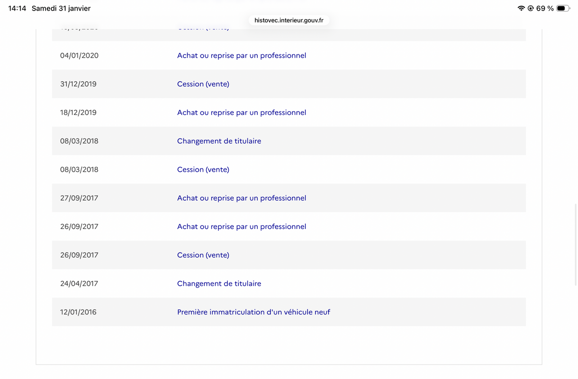This screenshot has height=379, width=578.
Task: Open 'Cession (vente)' entry dated 26/09/2017
Action: point(203,255)
